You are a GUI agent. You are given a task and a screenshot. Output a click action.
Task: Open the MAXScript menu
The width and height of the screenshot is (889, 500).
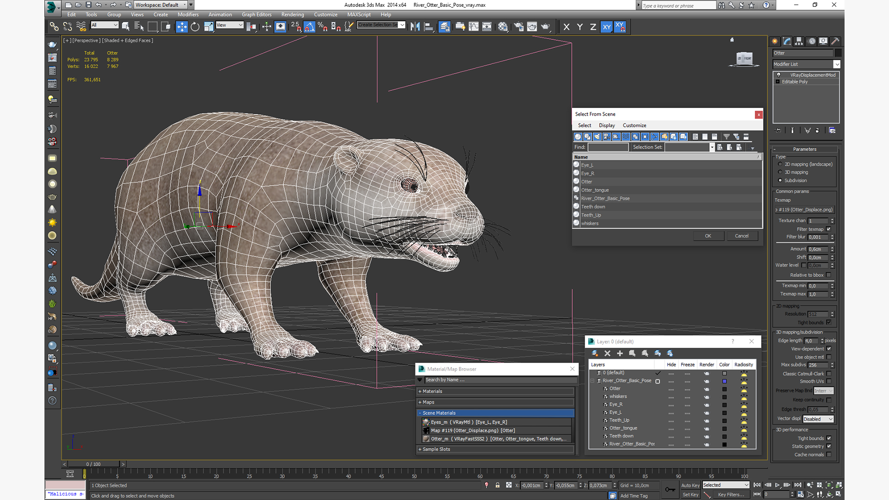tap(359, 14)
